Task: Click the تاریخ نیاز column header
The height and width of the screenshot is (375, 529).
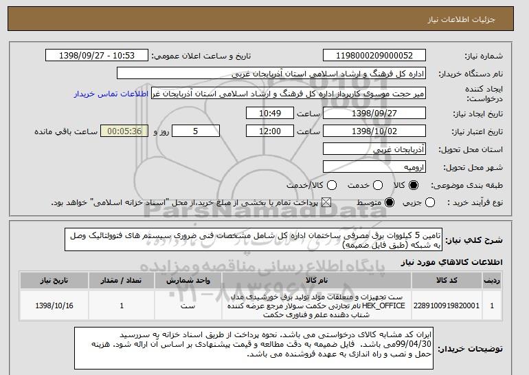Action: click(x=54, y=281)
